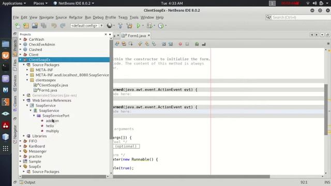The width and height of the screenshot is (331, 186).
Task: Open the Places menu in top bar
Action: pyautogui.click(x=40, y=3)
